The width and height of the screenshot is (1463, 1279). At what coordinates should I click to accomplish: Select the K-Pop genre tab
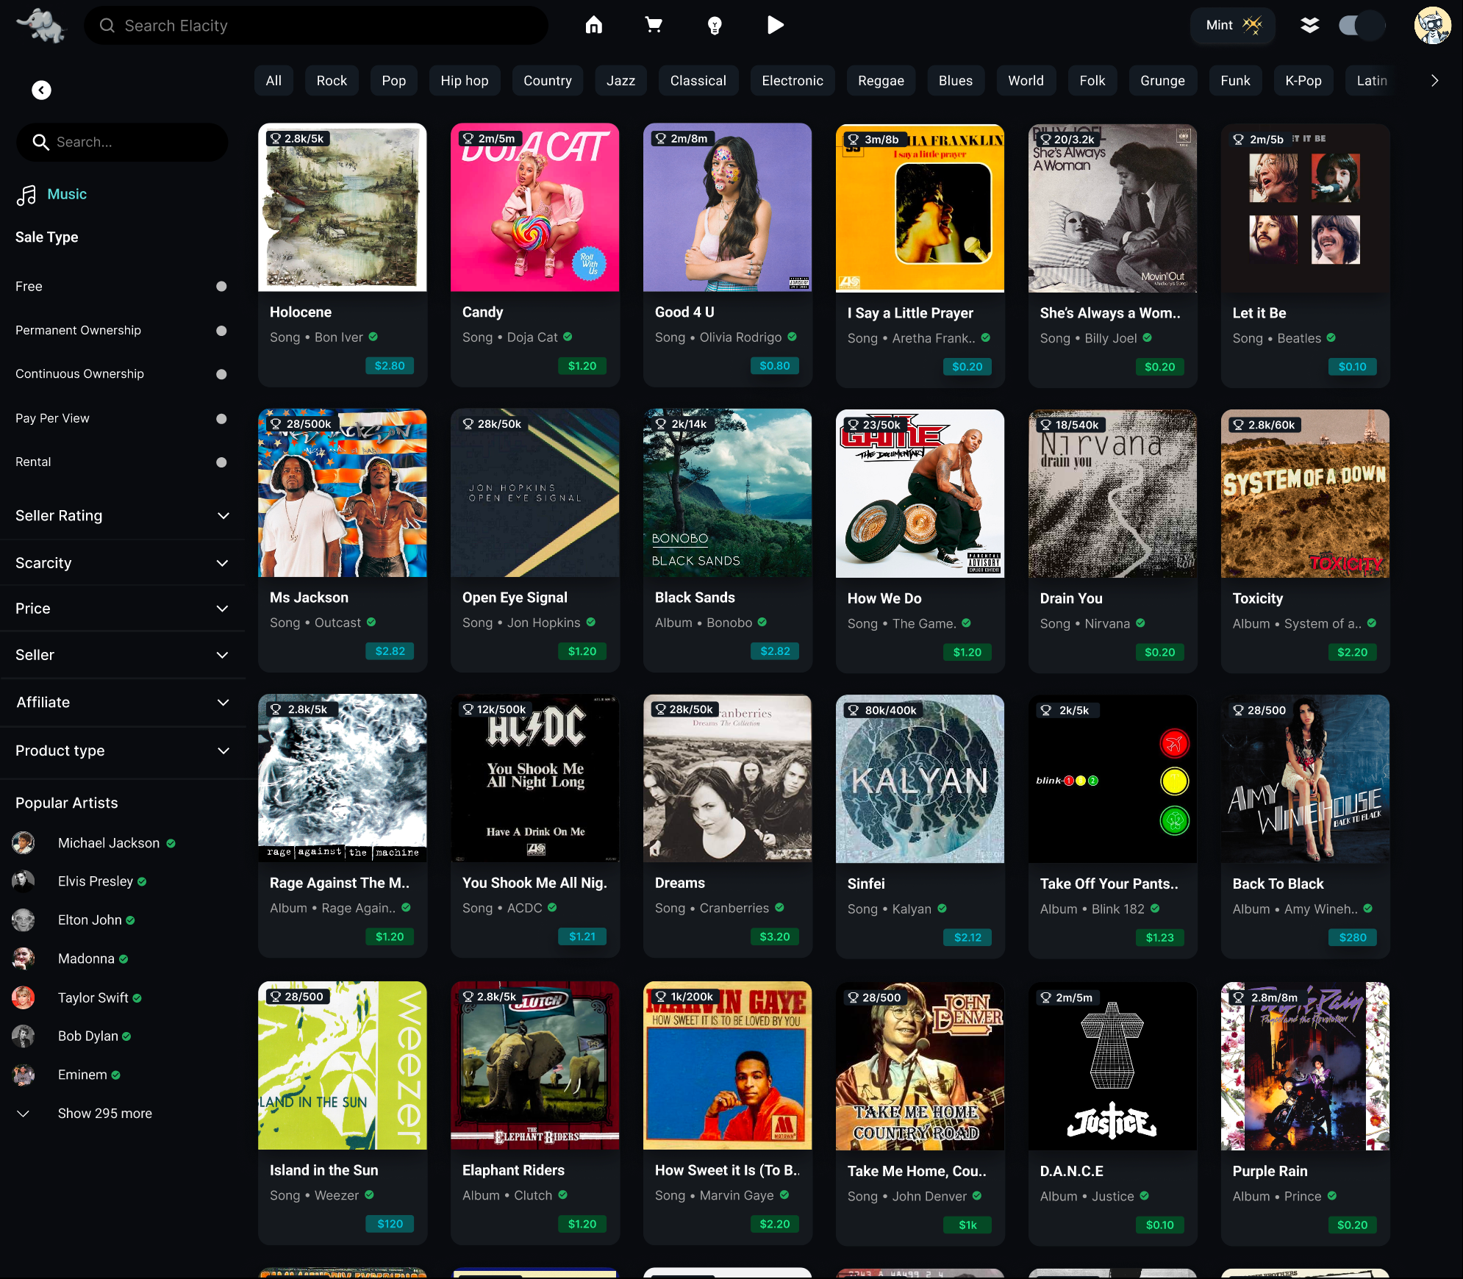[x=1303, y=81]
